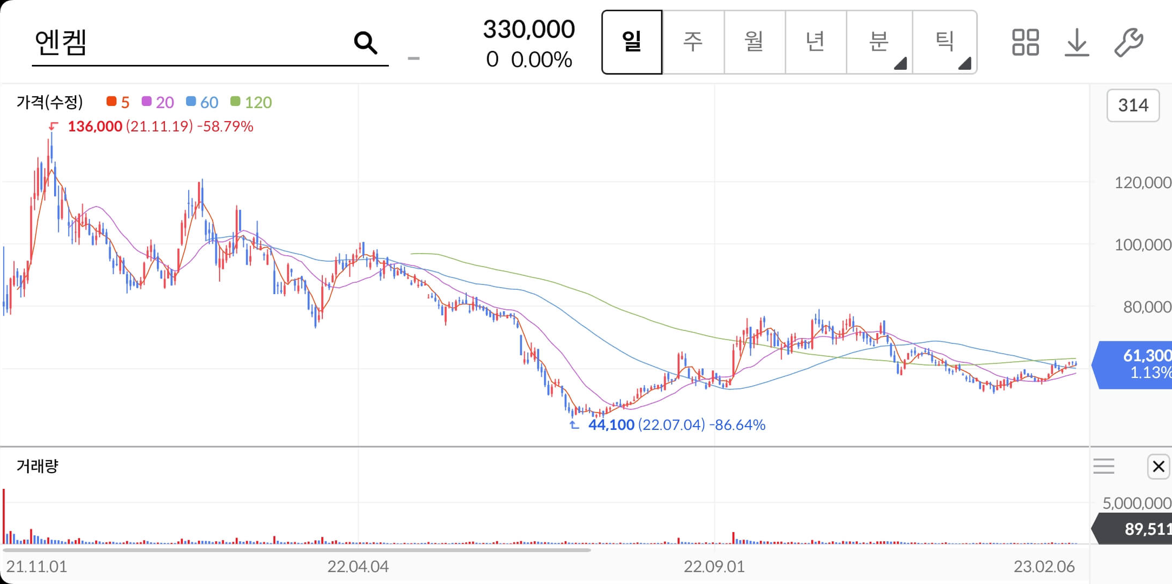The image size is (1172, 584).
Task: Click the 314 candle count box
Action: 1133,105
